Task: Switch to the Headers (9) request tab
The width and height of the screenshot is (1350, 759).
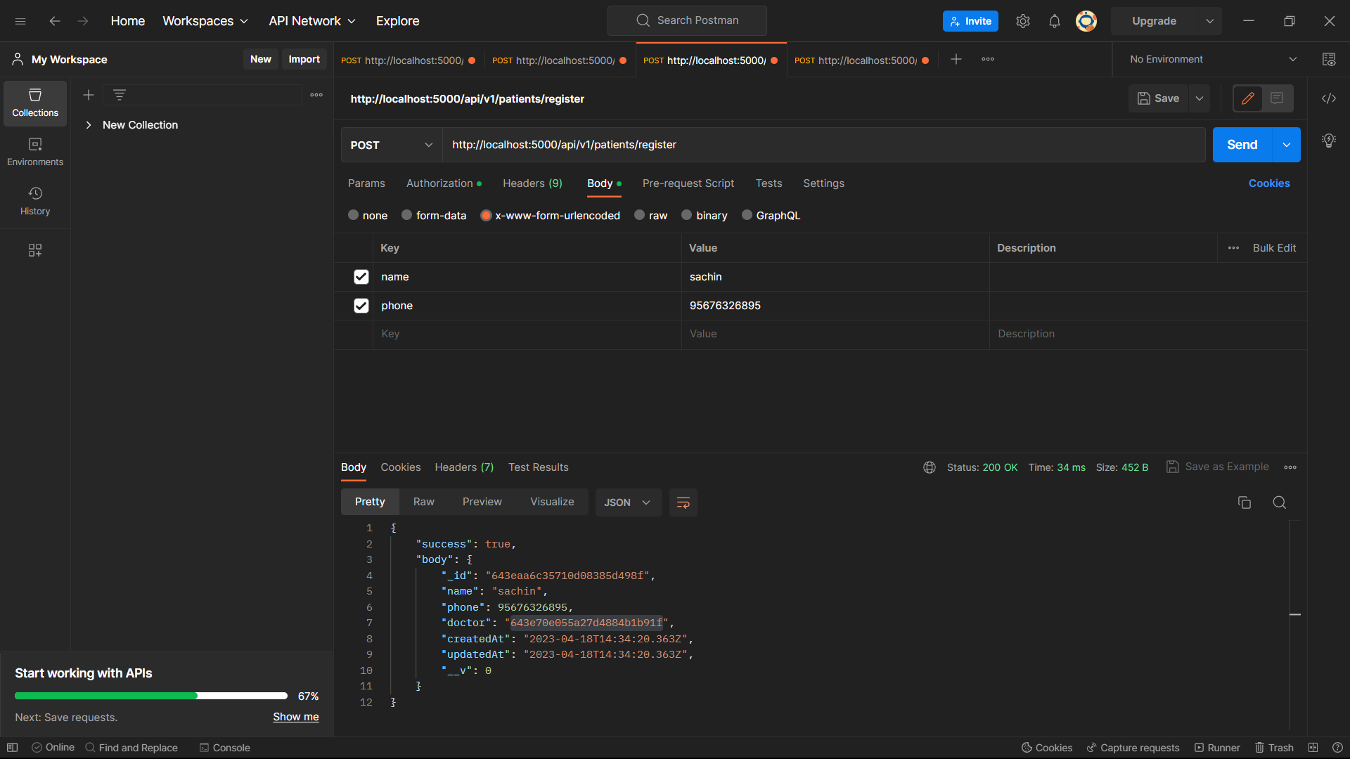Action: (x=532, y=183)
